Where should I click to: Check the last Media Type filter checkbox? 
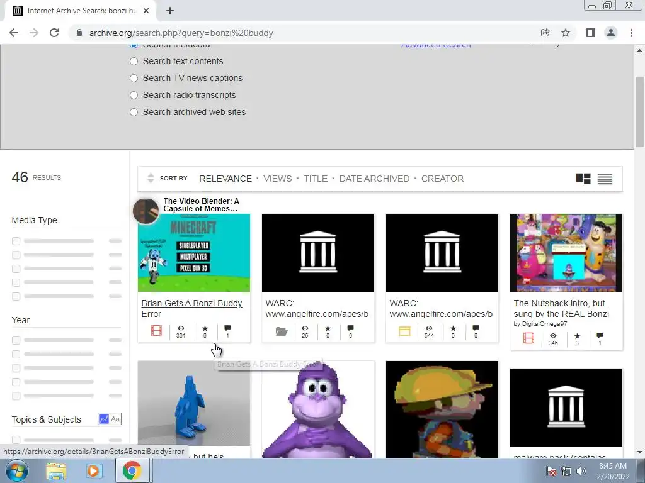tap(16, 296)
